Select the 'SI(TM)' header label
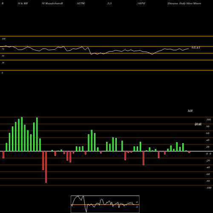213x213 pixels. (81, 3)
